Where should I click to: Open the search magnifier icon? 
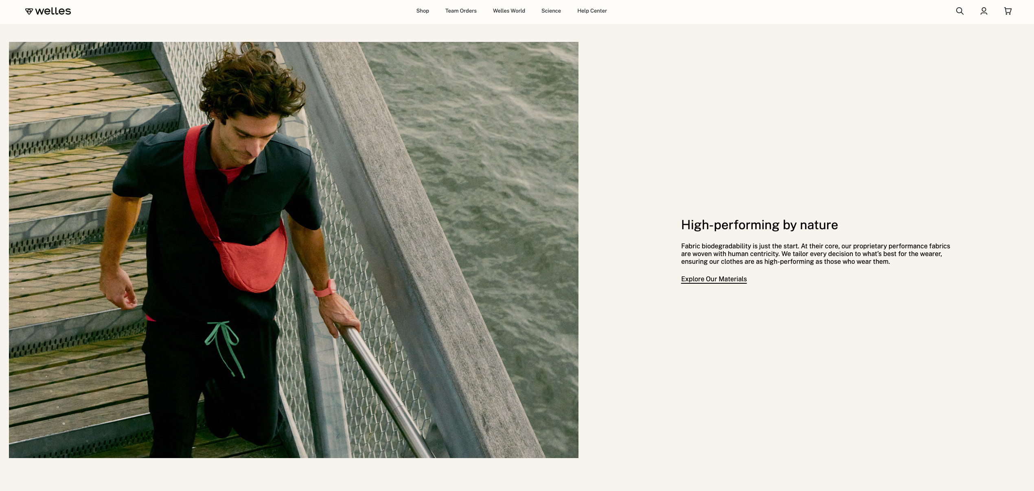coord(960,11)
